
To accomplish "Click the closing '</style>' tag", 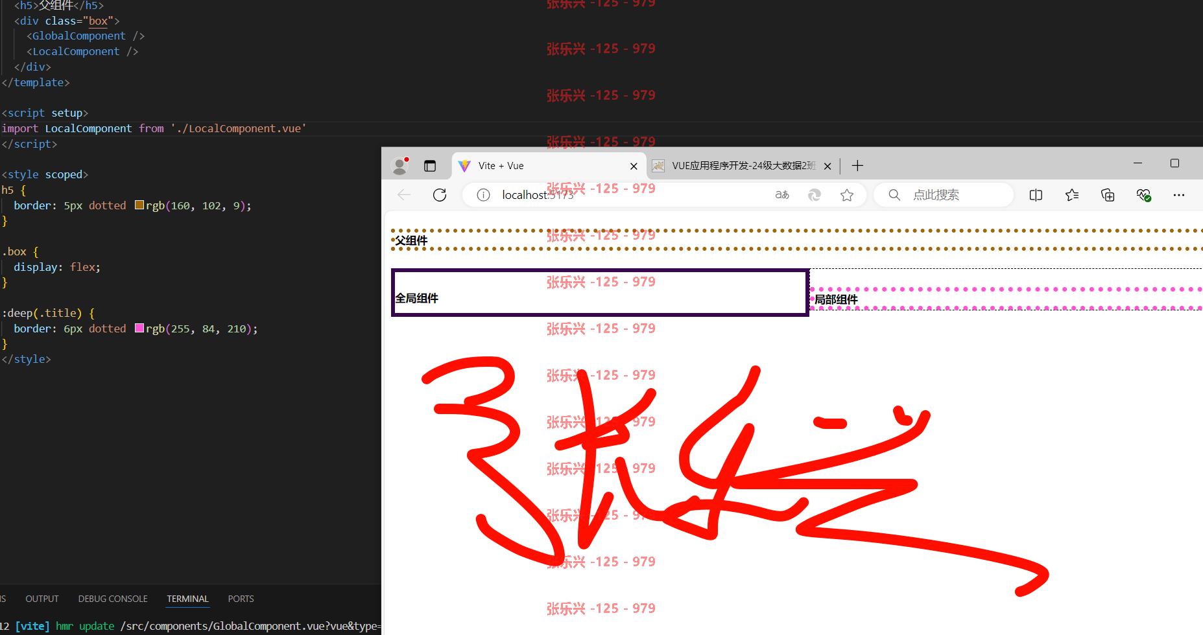I will click(x=26, y=359).
